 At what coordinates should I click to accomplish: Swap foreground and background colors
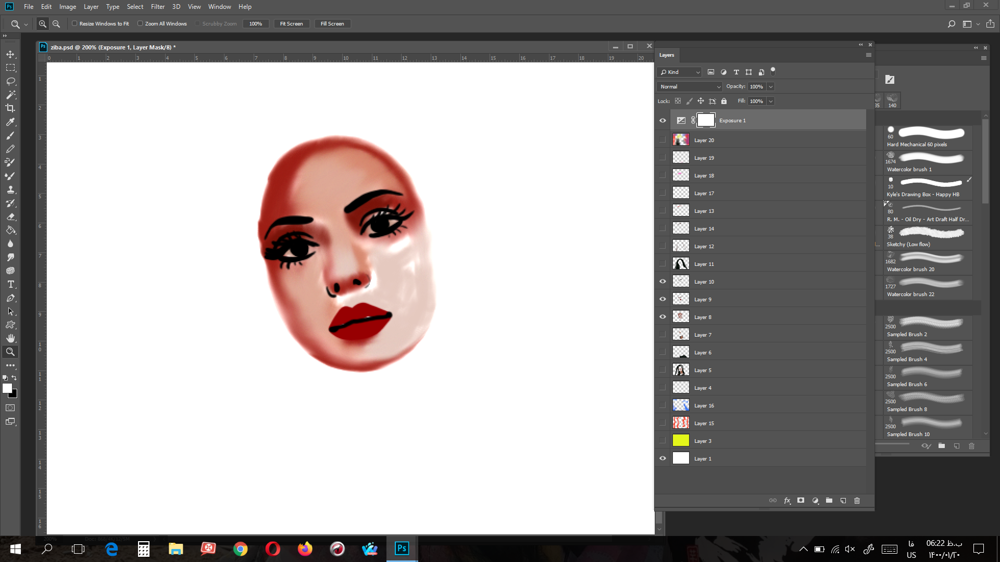(x=14, y=378)
